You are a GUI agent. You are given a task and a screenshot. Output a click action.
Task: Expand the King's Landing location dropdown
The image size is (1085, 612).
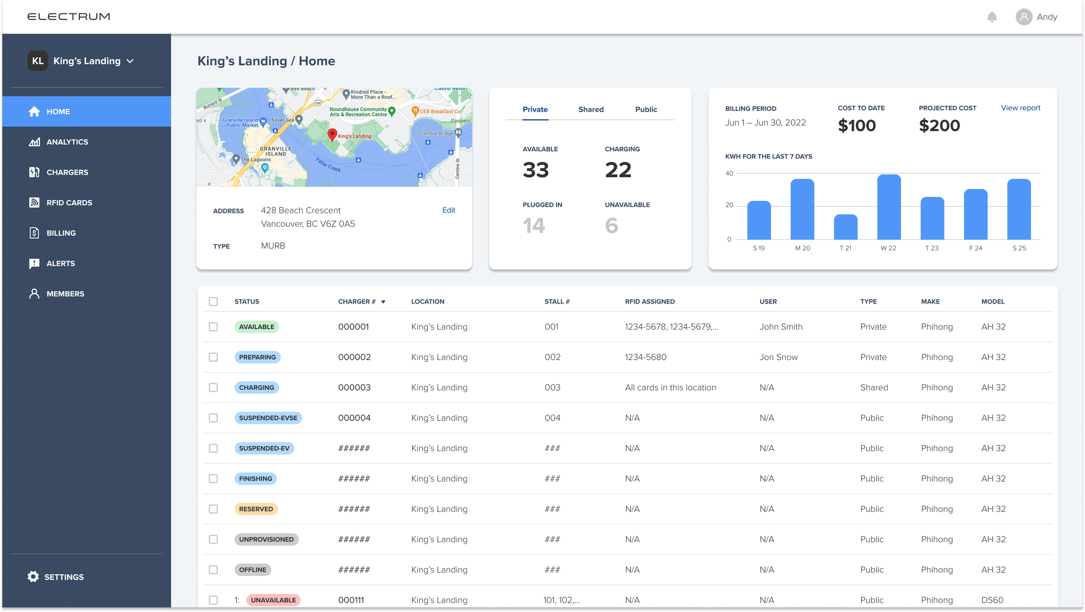130,61
